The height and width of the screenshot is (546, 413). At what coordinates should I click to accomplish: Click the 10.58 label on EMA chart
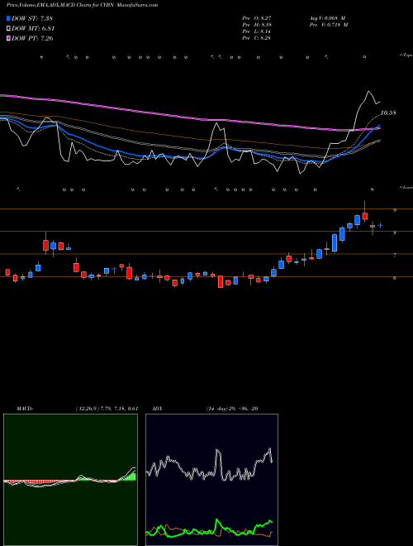click(388, 113)
